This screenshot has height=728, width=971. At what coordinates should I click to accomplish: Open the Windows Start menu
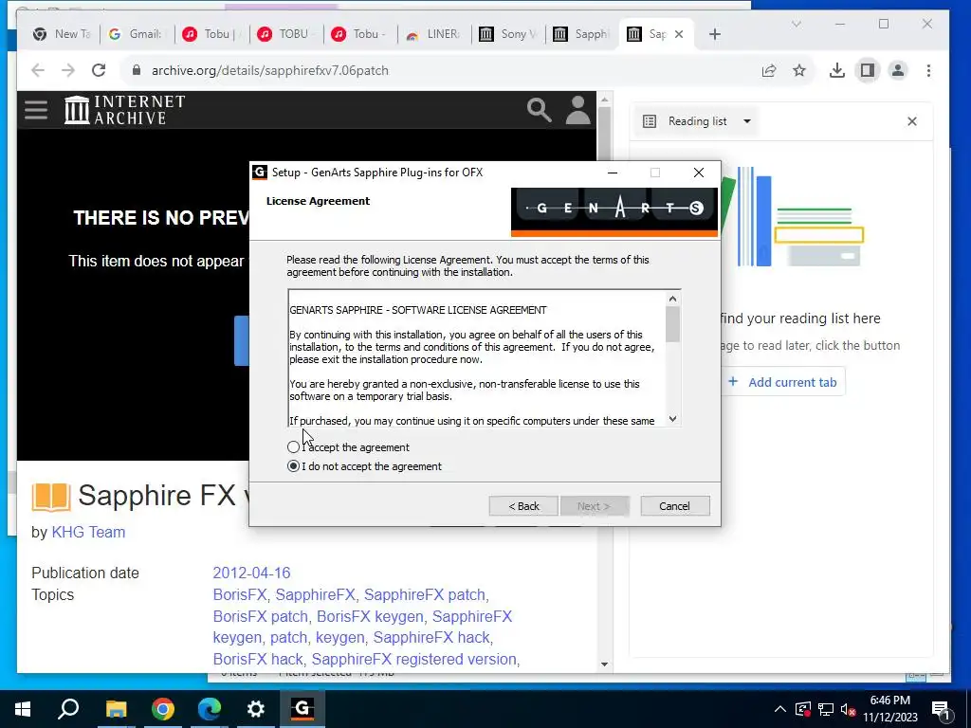(23, 709)
